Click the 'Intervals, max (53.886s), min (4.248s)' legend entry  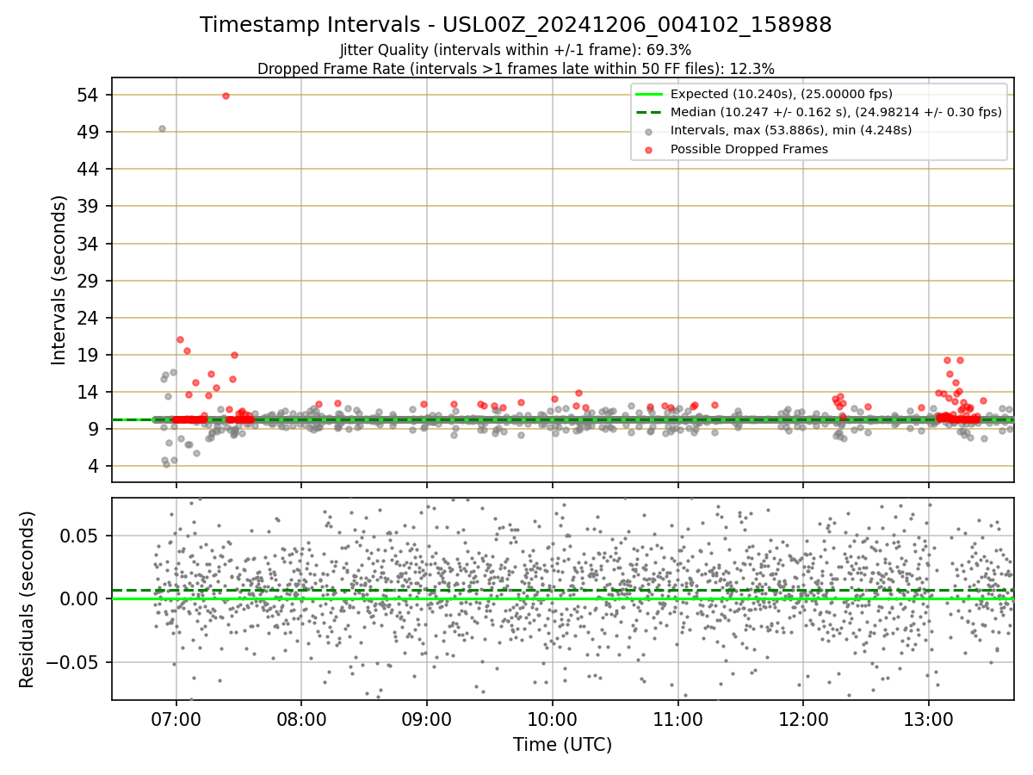[x=790, y=130]
